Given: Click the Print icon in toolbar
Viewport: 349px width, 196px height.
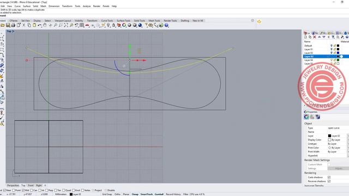Looking at the screenshot, I should coord(13,26).
